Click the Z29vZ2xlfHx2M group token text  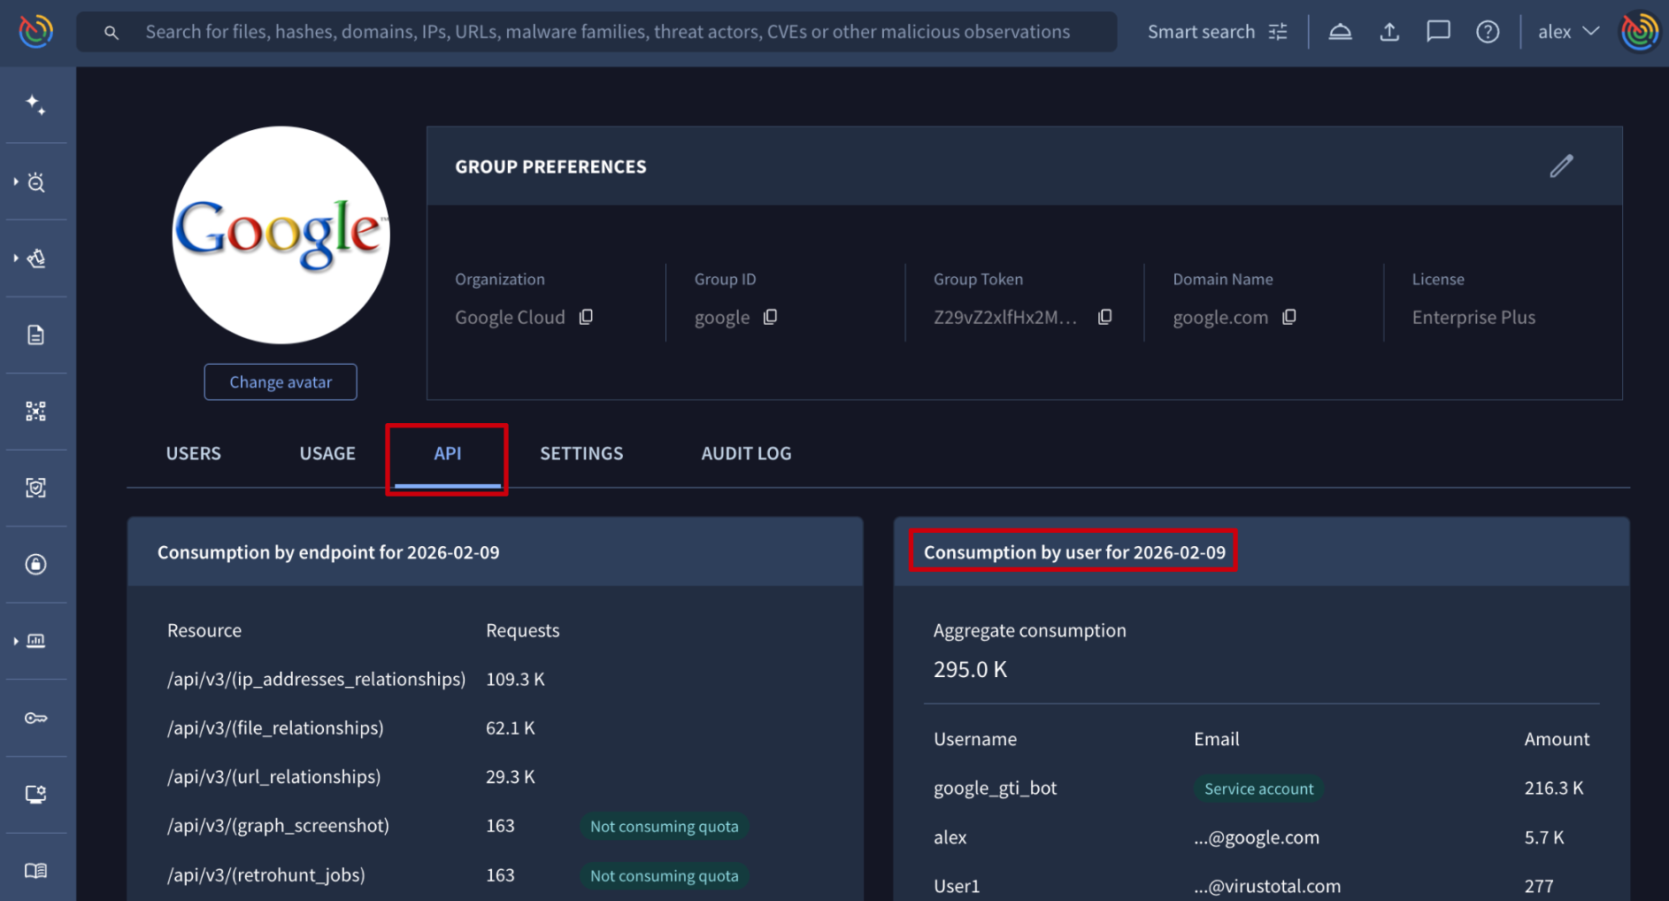tap(1005, 317)
